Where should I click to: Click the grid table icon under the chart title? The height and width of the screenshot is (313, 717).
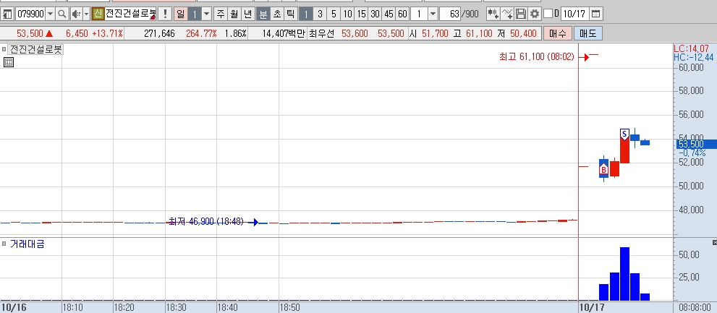click(x=9, y=62)
